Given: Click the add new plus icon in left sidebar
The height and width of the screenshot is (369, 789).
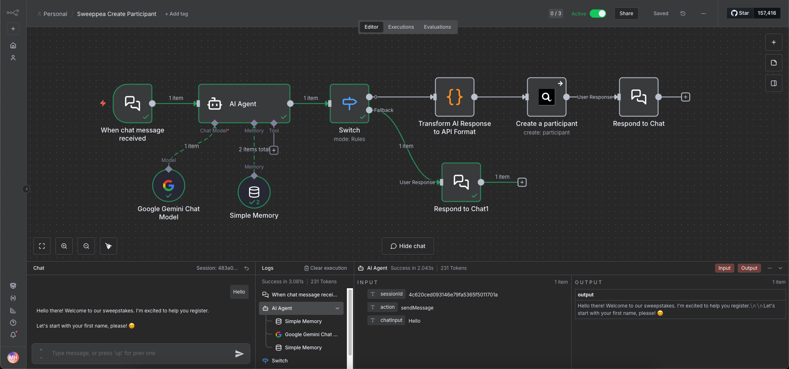Looking at the screenshot, I should 13,29.
